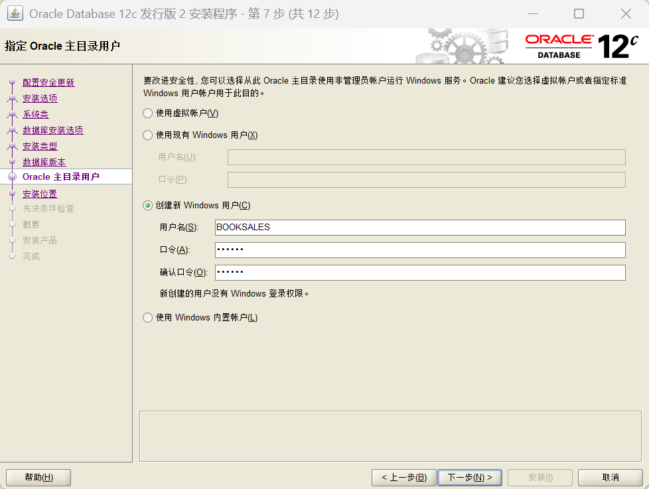Minimize the installer window
The width and height of the screenshot is (649, 489).
click(x=533, y=14)
